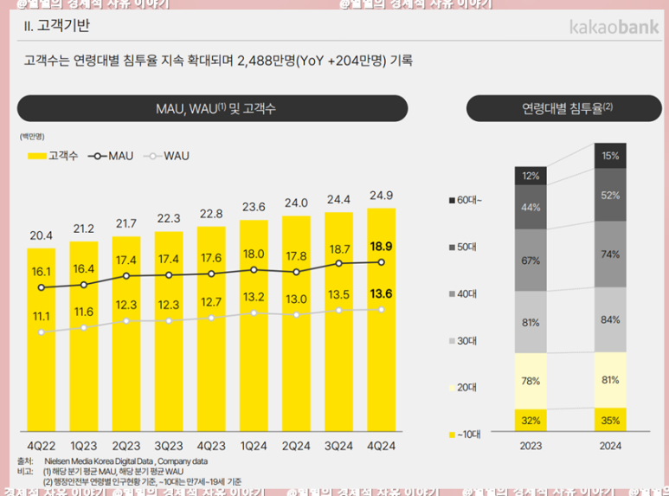This screenshot has height=496, width=669.
Task: Click the 13.5 WAU value
Action: pyautogui.click(x=338, y=295)
